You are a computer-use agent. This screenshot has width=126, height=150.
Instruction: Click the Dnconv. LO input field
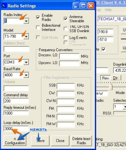69,56
